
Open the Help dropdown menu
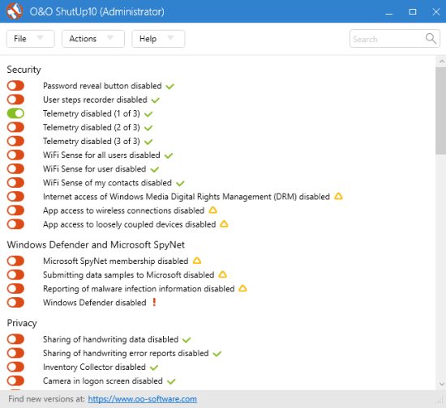158,39
